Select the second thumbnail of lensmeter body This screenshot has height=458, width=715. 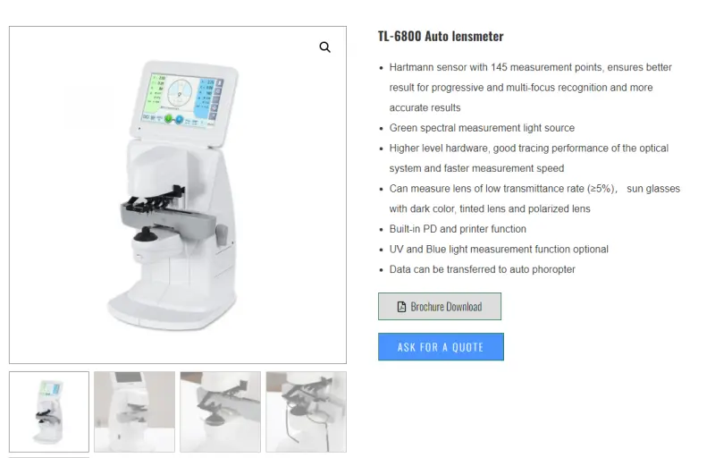(135, 411)
